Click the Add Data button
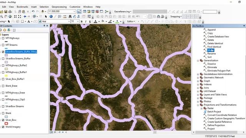 click(43, 11)
